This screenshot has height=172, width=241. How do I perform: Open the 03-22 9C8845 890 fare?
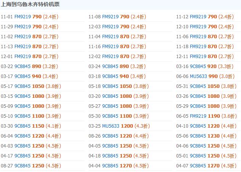tap(29, 67)
